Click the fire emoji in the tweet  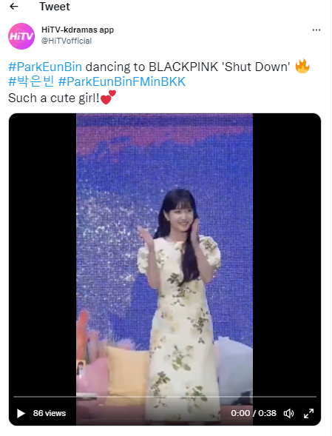click(302, 66)
